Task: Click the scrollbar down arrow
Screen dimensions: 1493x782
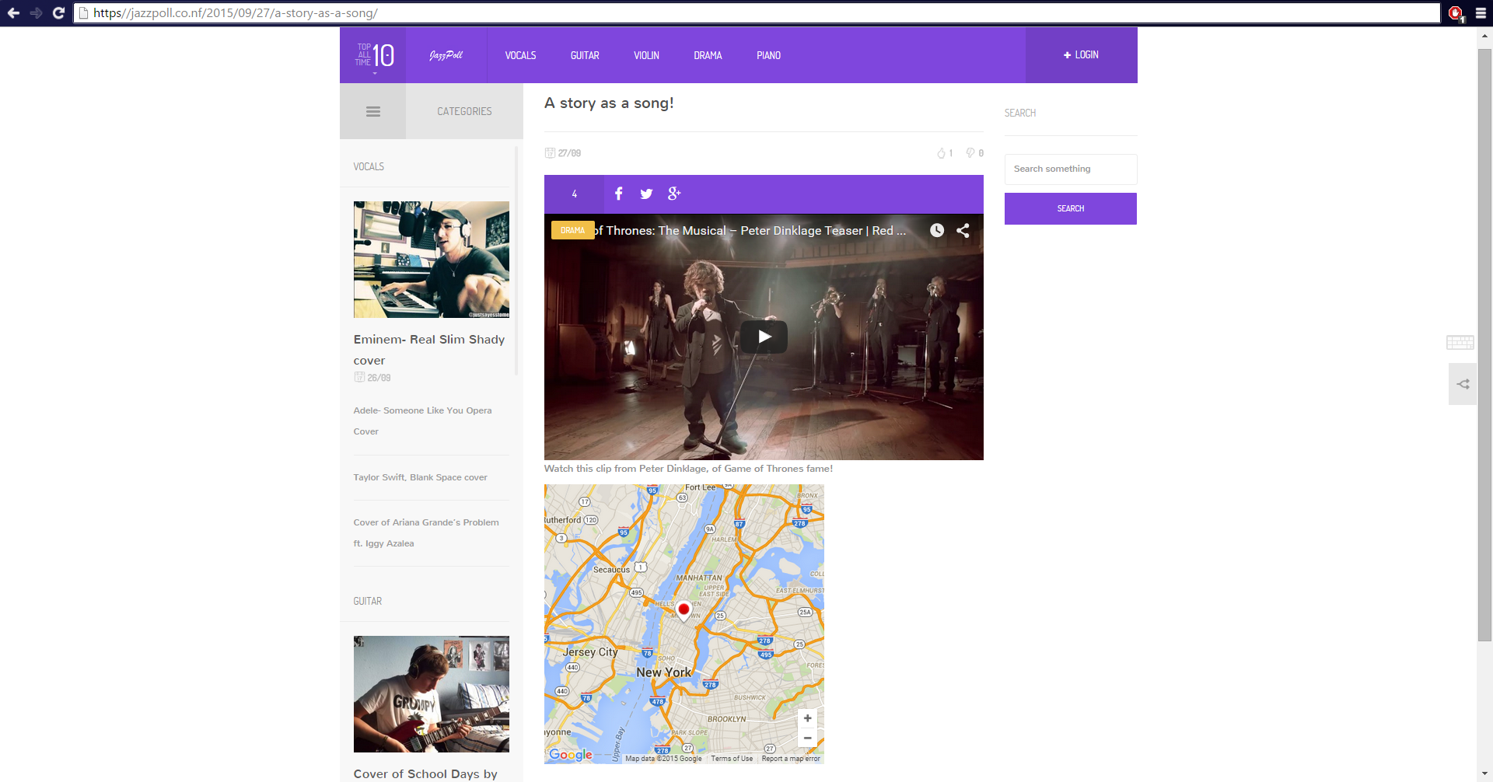Action: 1485,774
